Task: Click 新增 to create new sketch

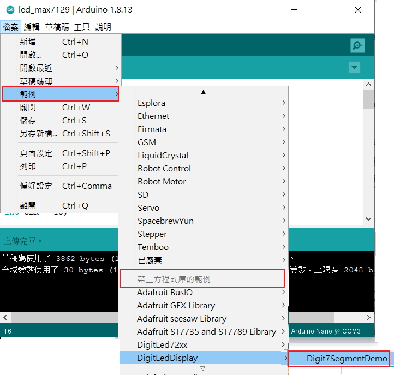Action: coord(28,42)
